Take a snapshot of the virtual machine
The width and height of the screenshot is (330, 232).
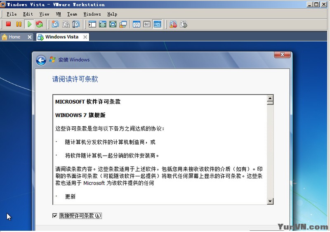(56, 24)
